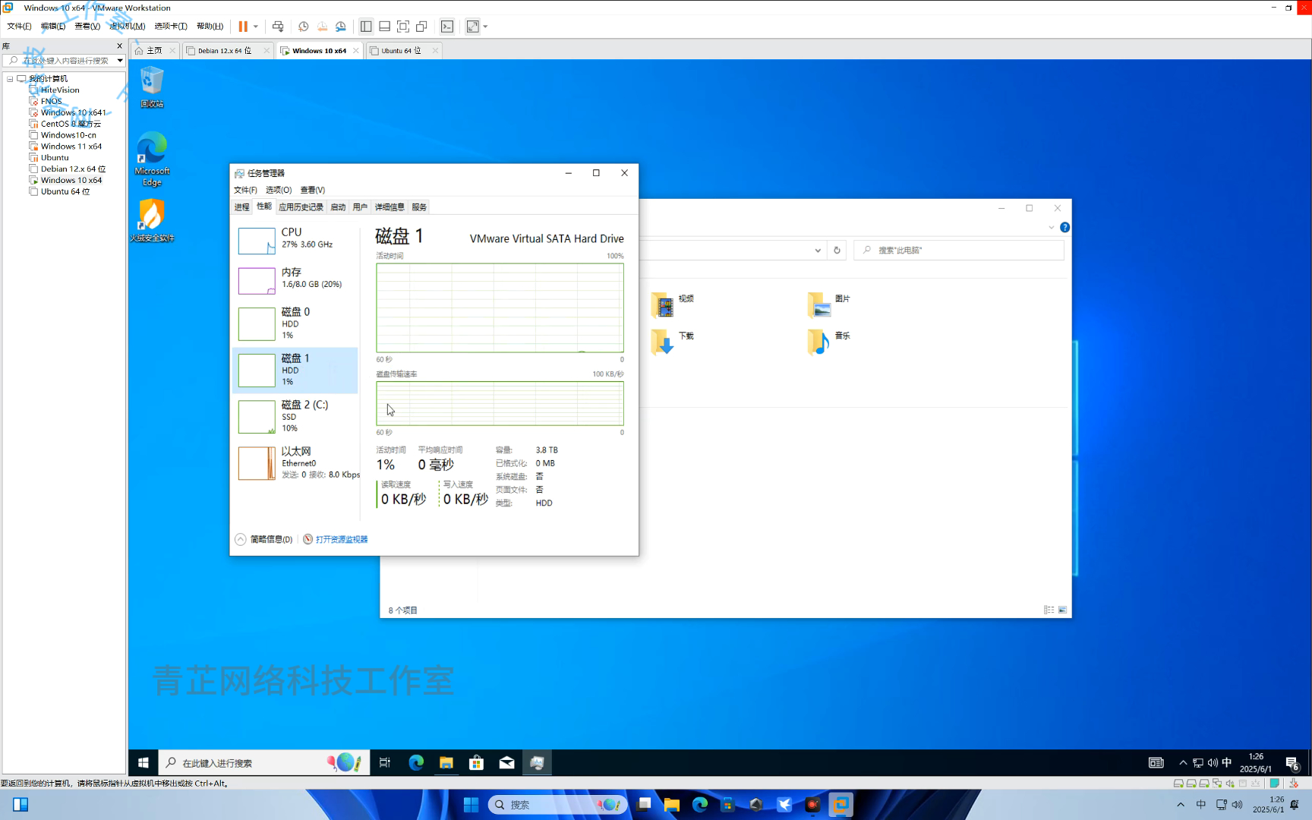
Task: Open the 下载 folder in Explorer
Action: (x=673, y=342)
